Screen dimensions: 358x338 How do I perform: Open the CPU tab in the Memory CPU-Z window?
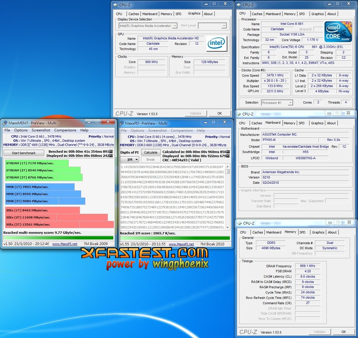click(243, 232)
